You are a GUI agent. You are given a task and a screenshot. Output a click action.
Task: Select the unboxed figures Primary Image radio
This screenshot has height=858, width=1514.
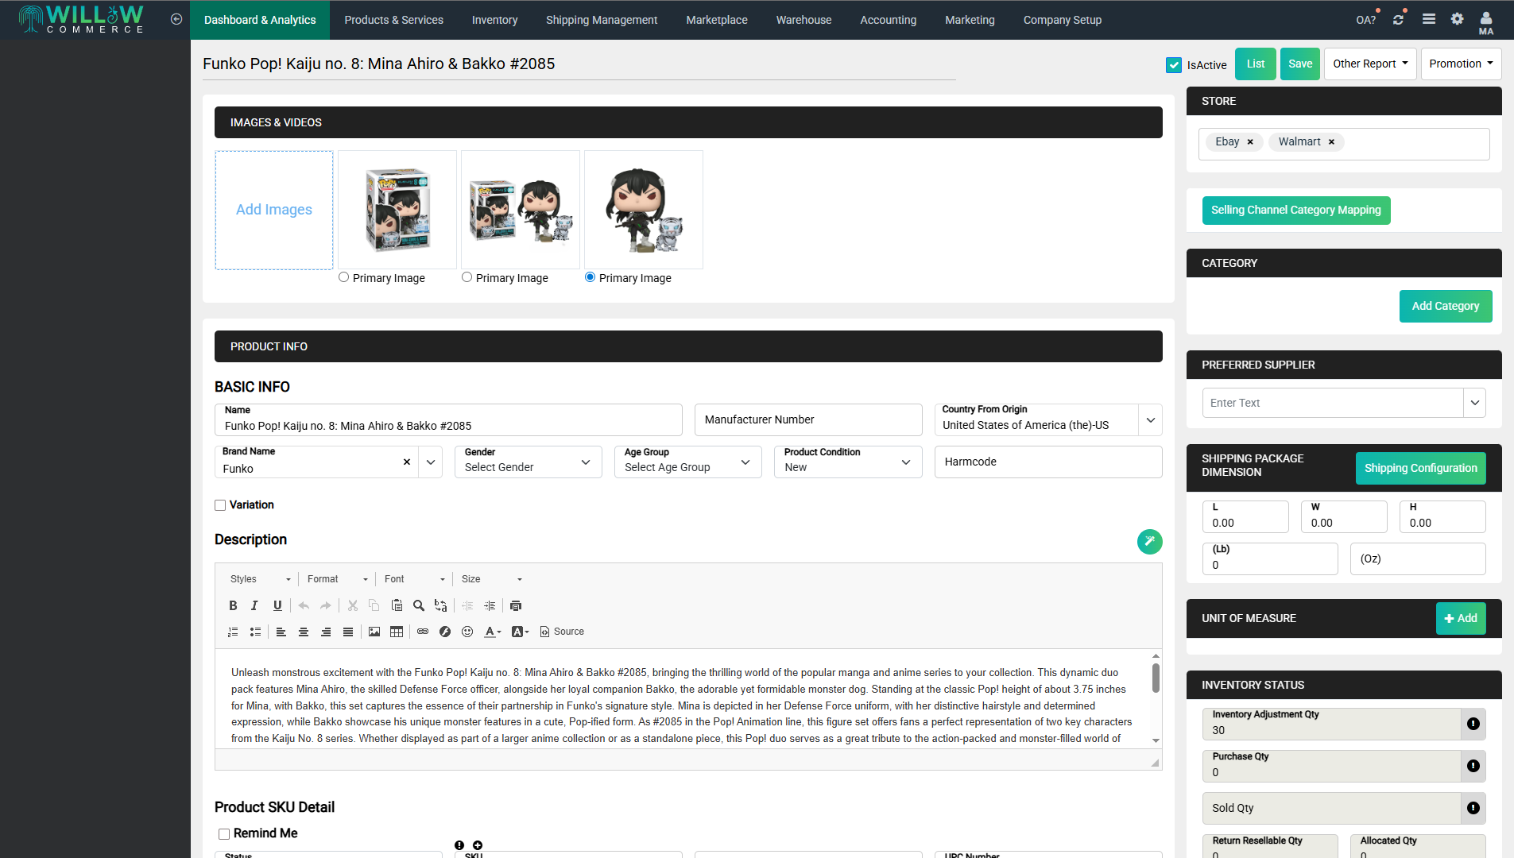point(590,277)
